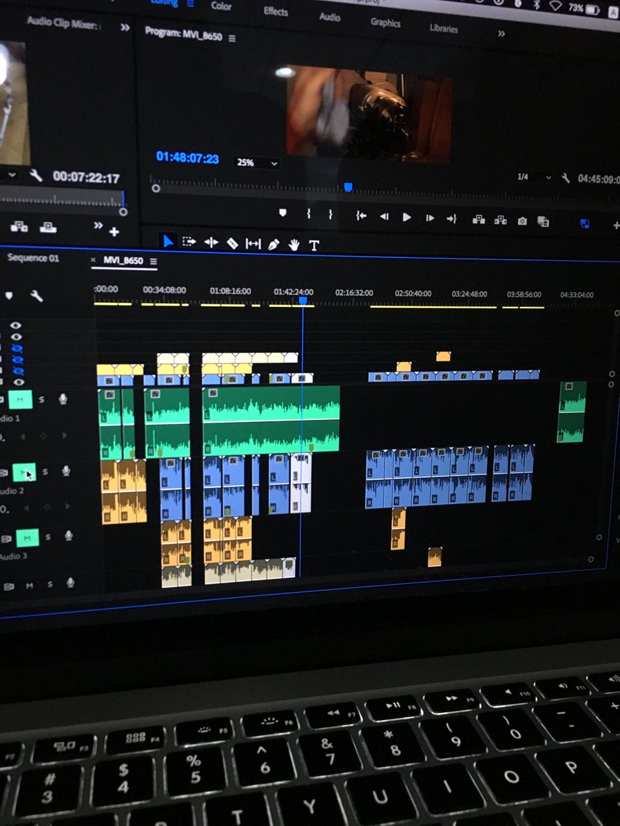Click the Source timecode 00:07:22:17

tap(85, 178)
